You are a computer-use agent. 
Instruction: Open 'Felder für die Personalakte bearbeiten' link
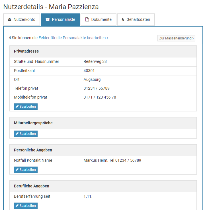pyautogui.click(x=73, y=38)
